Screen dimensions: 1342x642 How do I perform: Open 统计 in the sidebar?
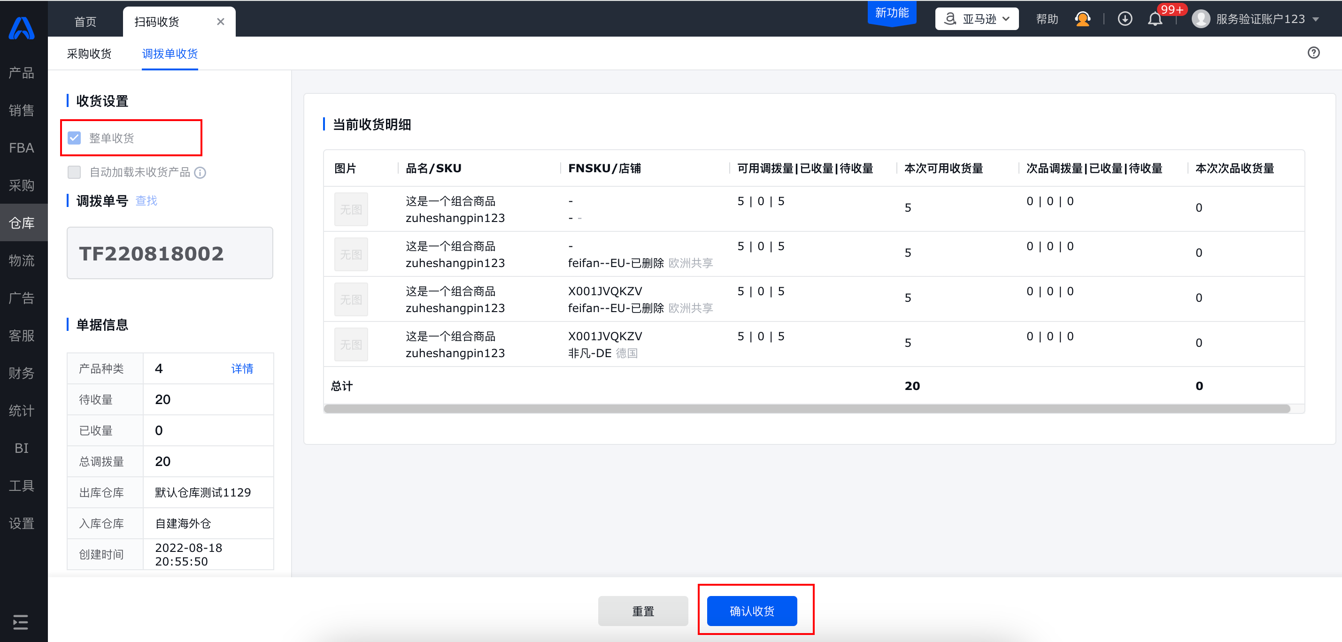pyautogui.click(x=21, y=410)
